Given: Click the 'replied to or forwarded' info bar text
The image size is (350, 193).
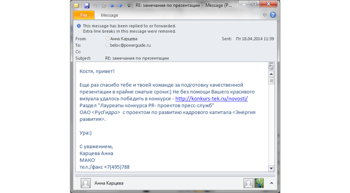Looking at the screenshot, I should pos(129,26).
